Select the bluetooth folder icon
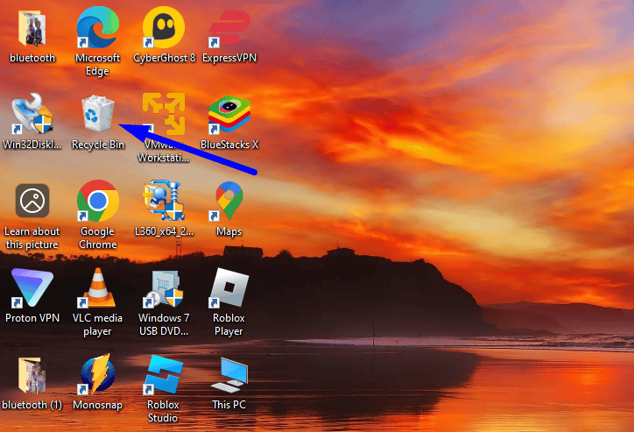The width and height of the screenshot is (634, 432). (x=32, y=29)
